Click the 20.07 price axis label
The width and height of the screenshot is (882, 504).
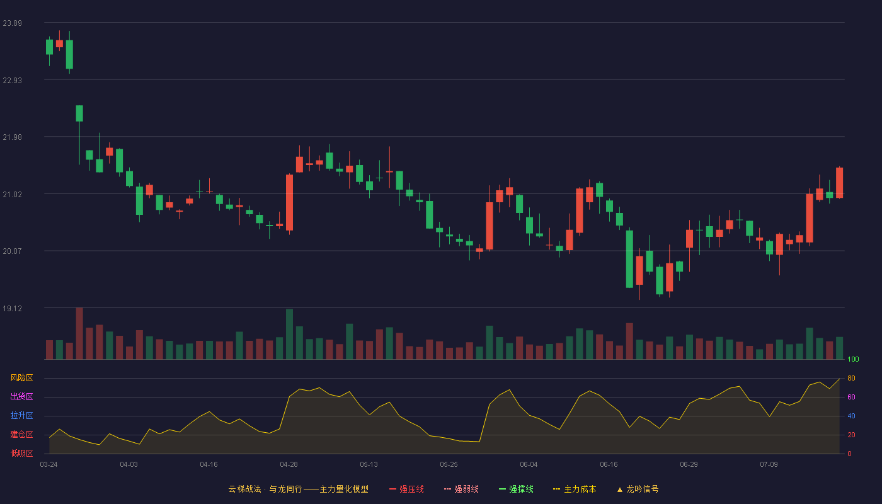12,251
